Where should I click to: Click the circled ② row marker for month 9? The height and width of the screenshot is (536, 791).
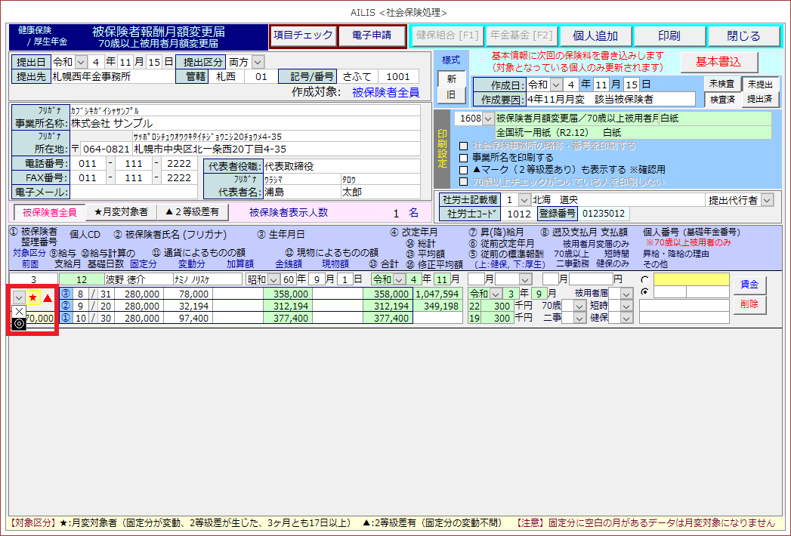(x=66, y=306)
